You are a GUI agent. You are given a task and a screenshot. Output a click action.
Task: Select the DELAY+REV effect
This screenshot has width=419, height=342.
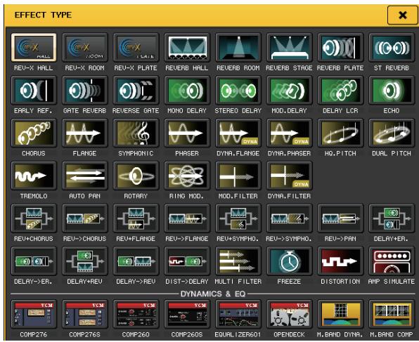point(85,261)
